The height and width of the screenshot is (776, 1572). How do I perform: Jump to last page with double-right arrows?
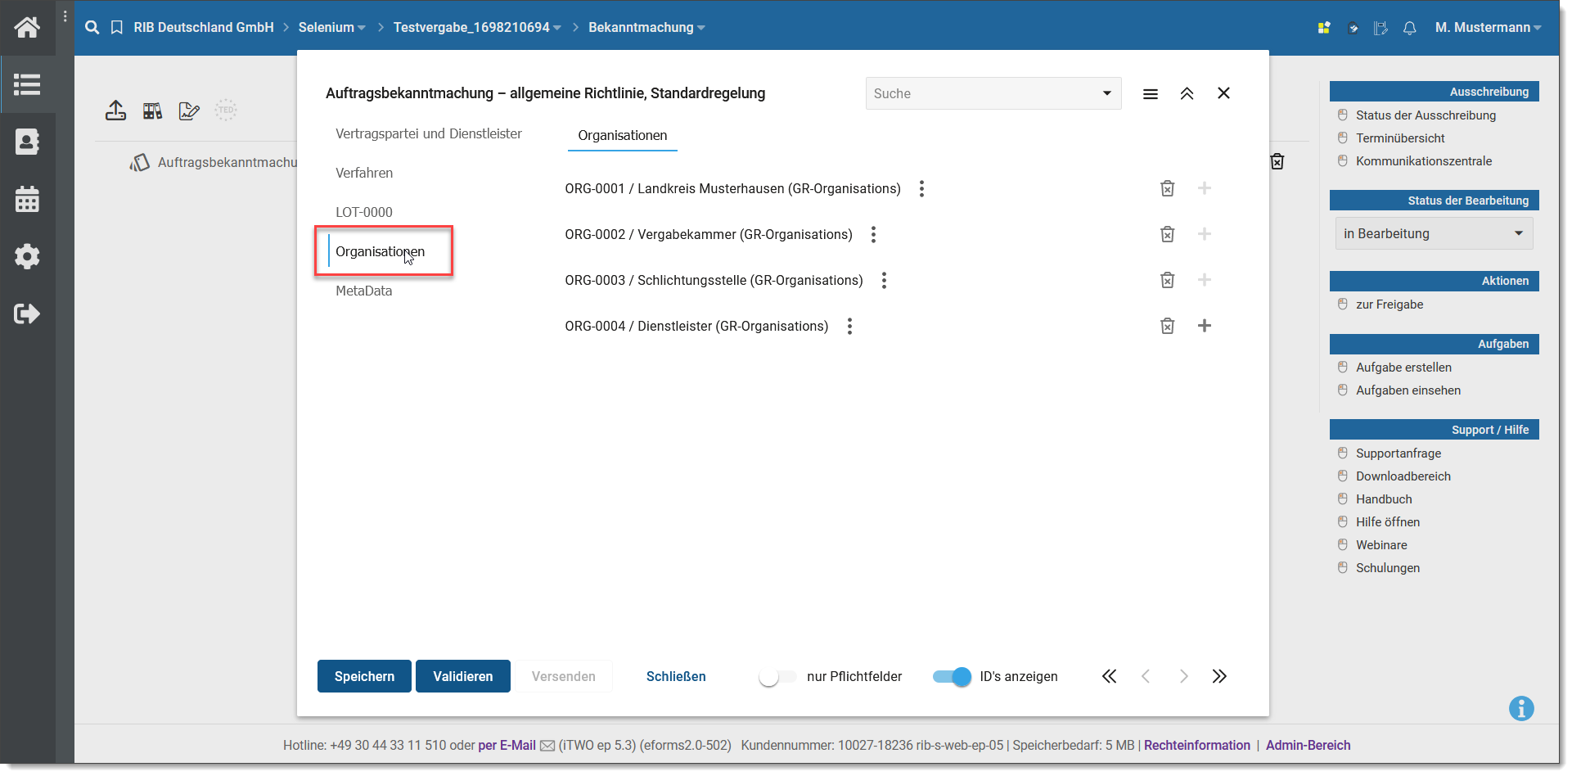1219,676
